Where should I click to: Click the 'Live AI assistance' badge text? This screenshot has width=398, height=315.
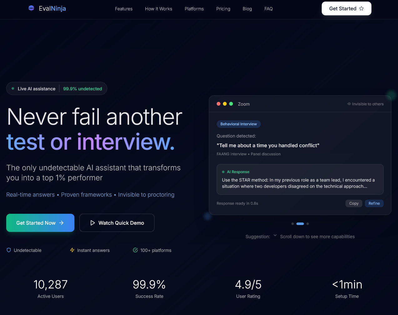[x=37, y=89]
